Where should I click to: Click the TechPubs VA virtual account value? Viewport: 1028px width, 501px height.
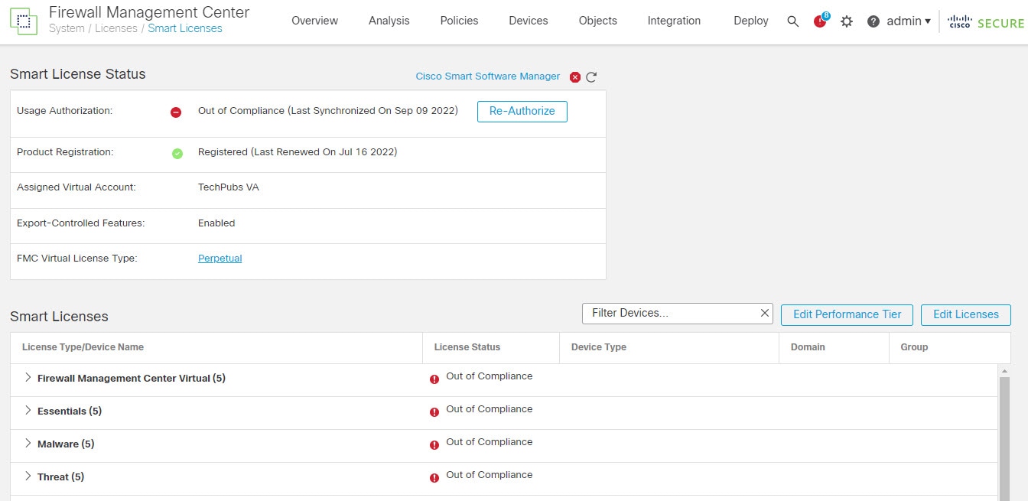point(229,187)
